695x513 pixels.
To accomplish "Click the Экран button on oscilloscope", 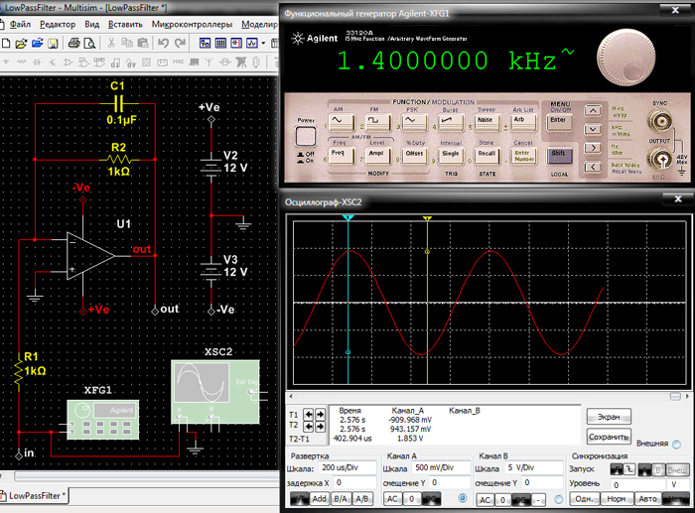I will (609, 417).
